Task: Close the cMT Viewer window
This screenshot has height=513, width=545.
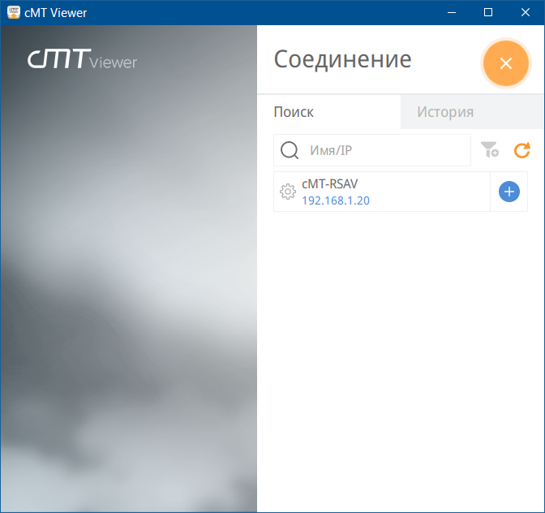Action: [526, 12]
